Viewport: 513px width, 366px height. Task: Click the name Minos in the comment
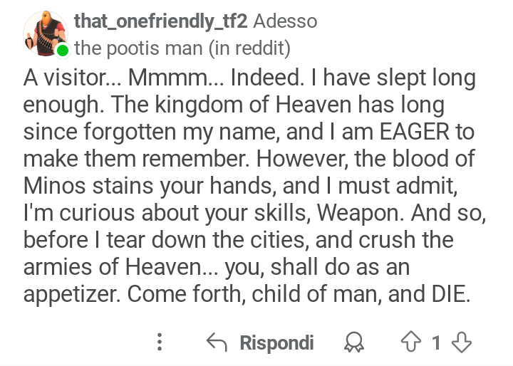point(54,185)
